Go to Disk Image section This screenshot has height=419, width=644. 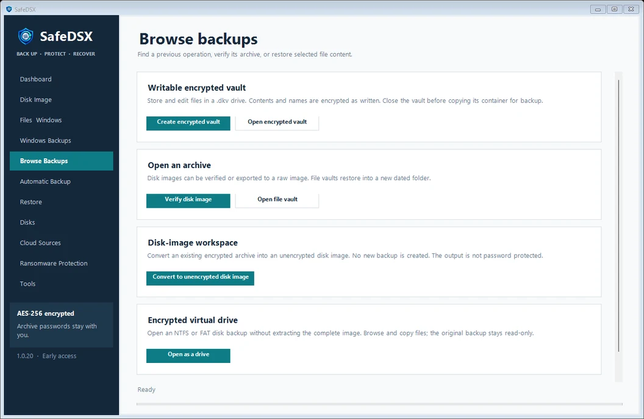(61, 100)
